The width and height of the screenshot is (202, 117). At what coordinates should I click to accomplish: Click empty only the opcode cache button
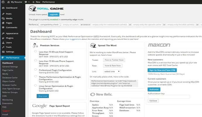click(147, 25)
